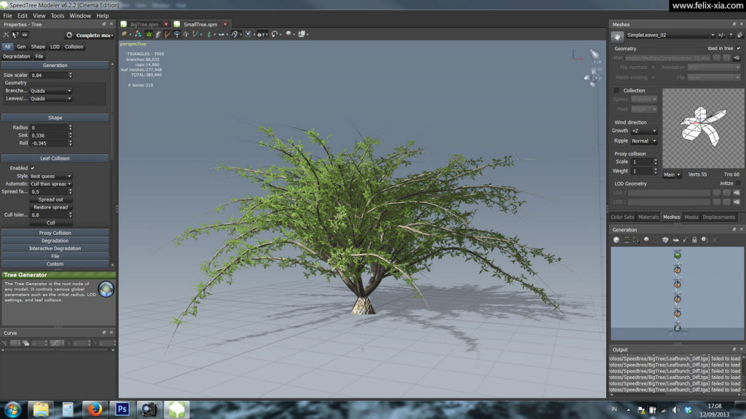This screenshot has height=419, width=746.
Task: Open Photoshop from the taskbar
Action: click(x=122, y=409)
